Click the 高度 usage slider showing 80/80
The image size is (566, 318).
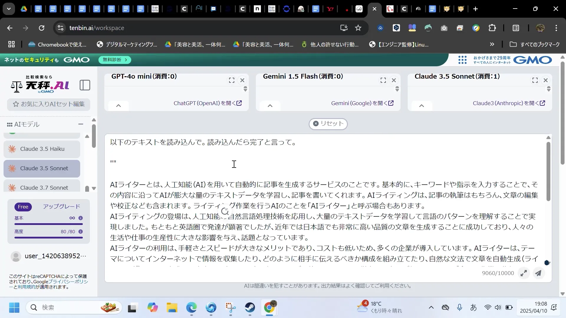point(49,238)
